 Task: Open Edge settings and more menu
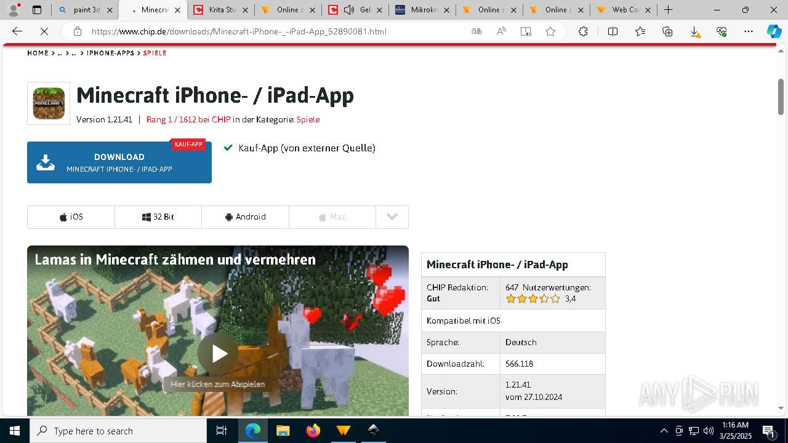pyautogui.click(x=749, y=31)
